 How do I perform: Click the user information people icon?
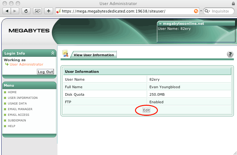pos(65,53)
